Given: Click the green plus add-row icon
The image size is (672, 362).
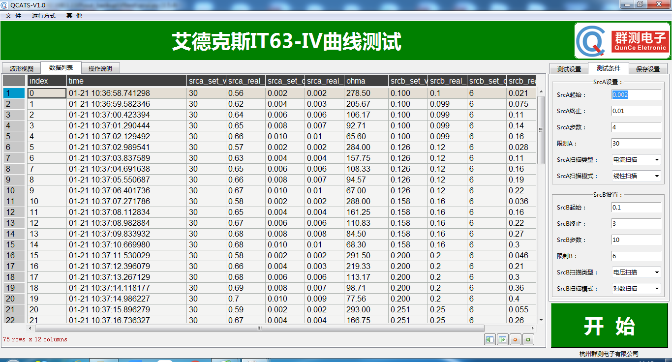Looking at the screenshot, I should click(x=528, y=339).
